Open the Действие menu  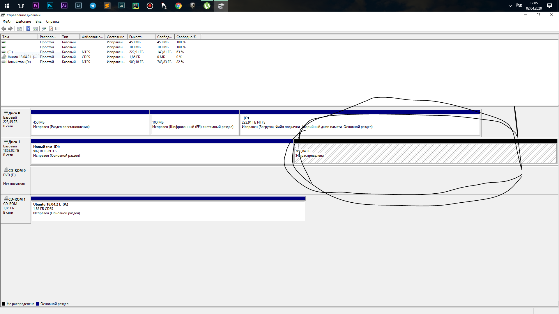point(23,22)
